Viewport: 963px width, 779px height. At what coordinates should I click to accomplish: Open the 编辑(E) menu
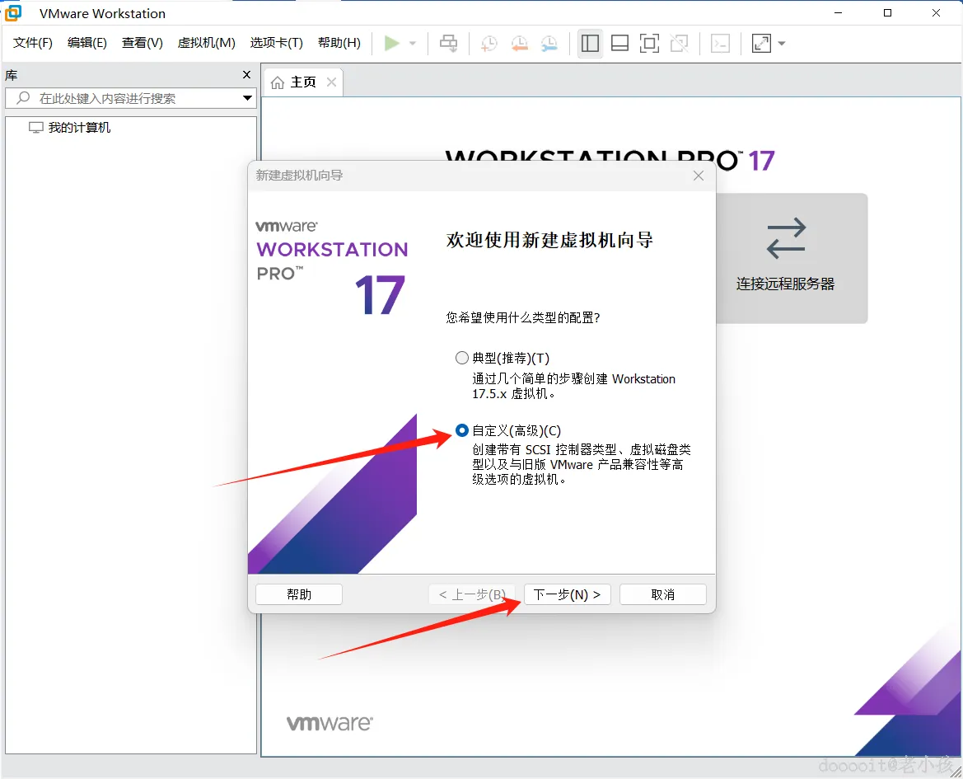tap(87, 42)
